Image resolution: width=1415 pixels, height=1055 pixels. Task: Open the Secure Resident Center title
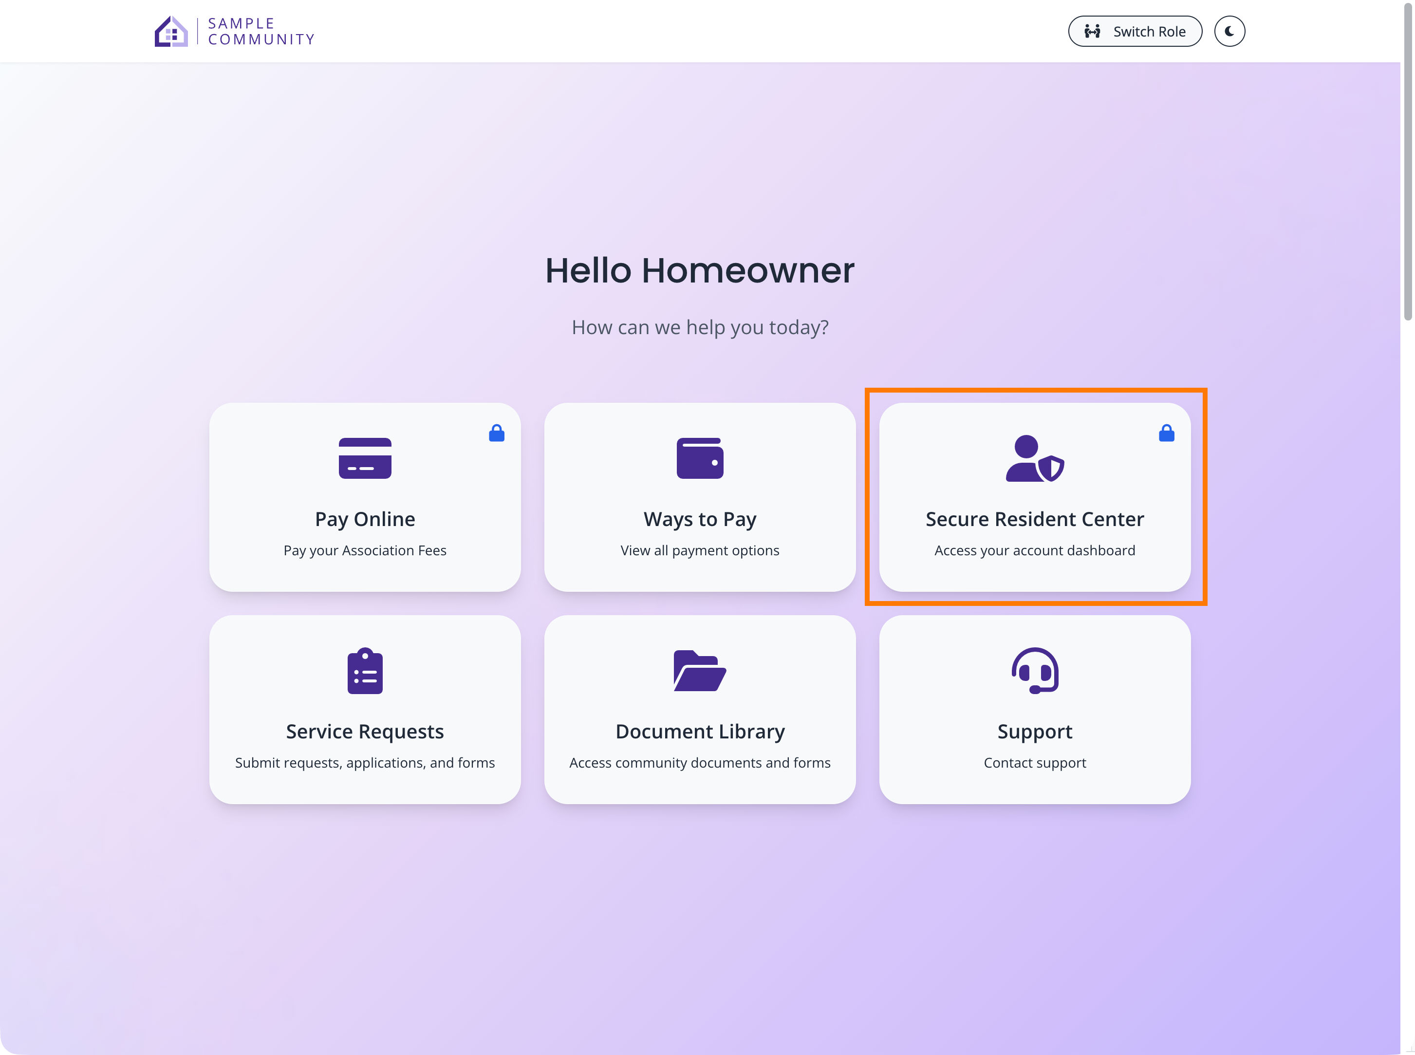1035,519
